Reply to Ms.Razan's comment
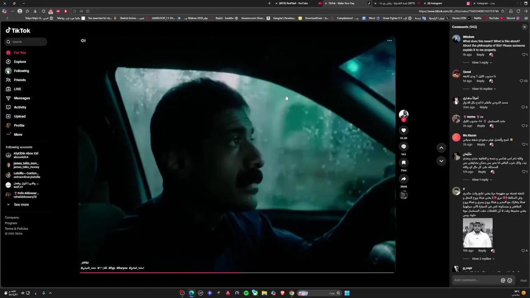 pos(481,144)
